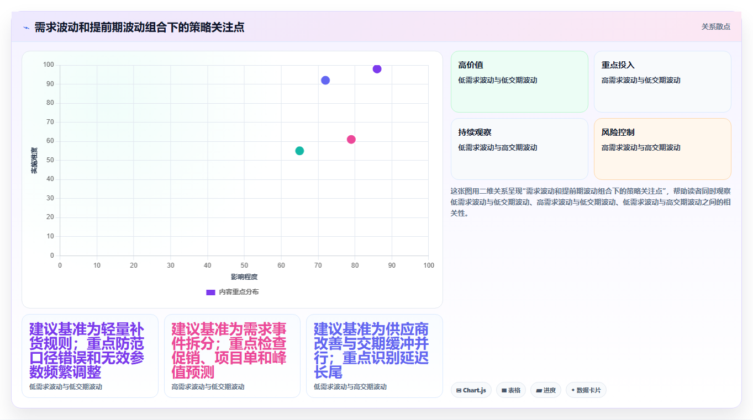Click the 关系散点 label at top right

[x=716, y=27]
